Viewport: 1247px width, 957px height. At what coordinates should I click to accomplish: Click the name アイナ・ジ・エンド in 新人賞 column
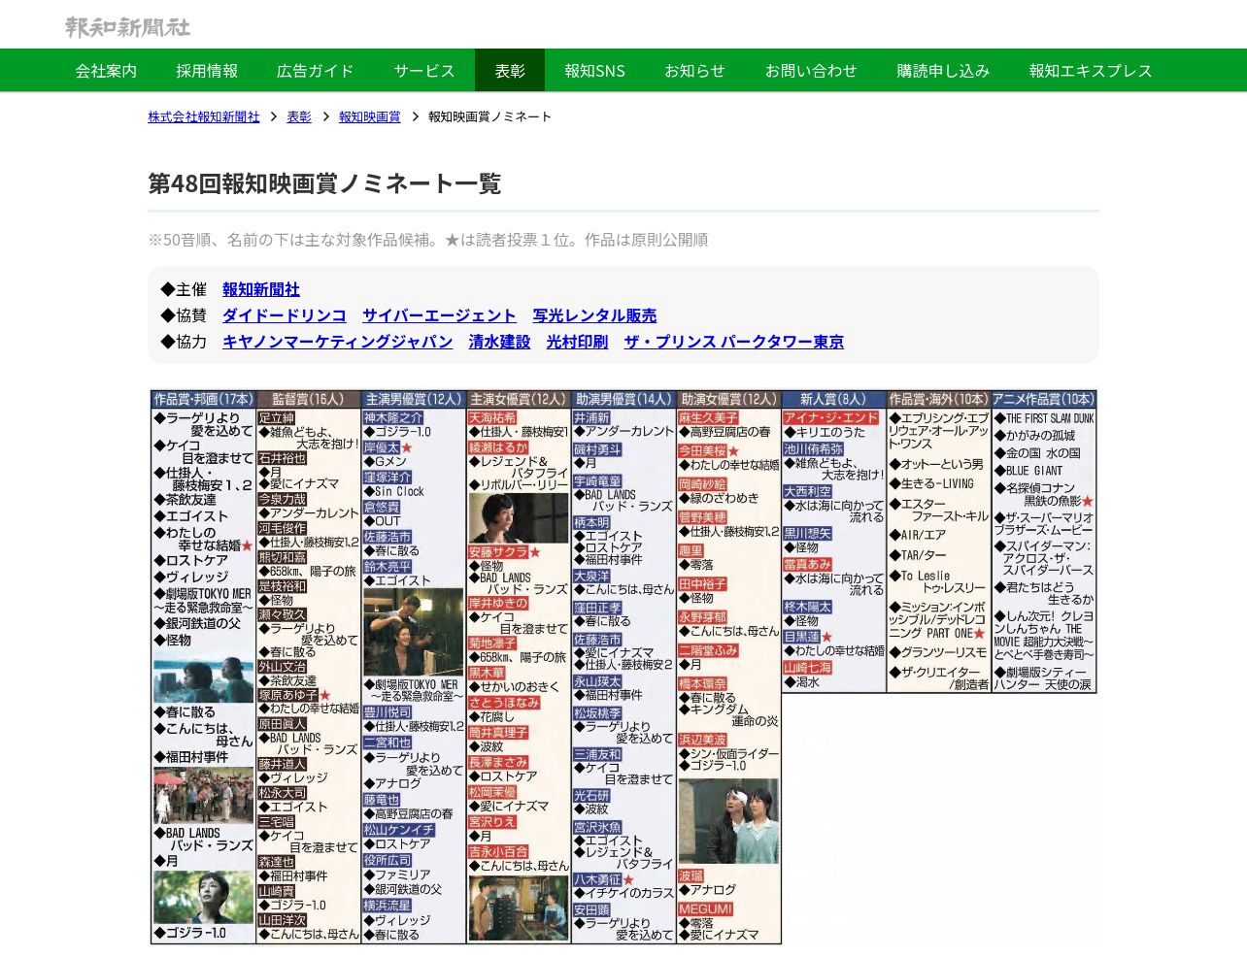(x=830, y=418)
